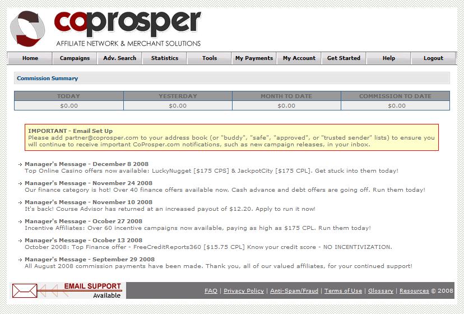Click the EMAIL SUPPORT Available banner text

[92, 290]
